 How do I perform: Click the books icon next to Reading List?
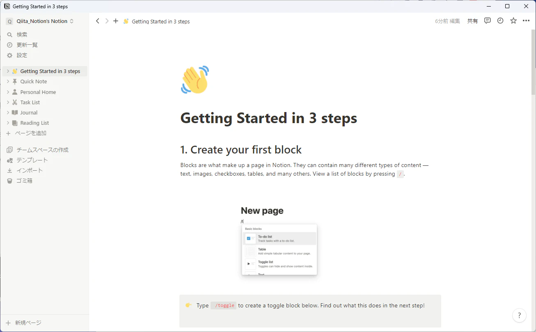pos(15,123)
